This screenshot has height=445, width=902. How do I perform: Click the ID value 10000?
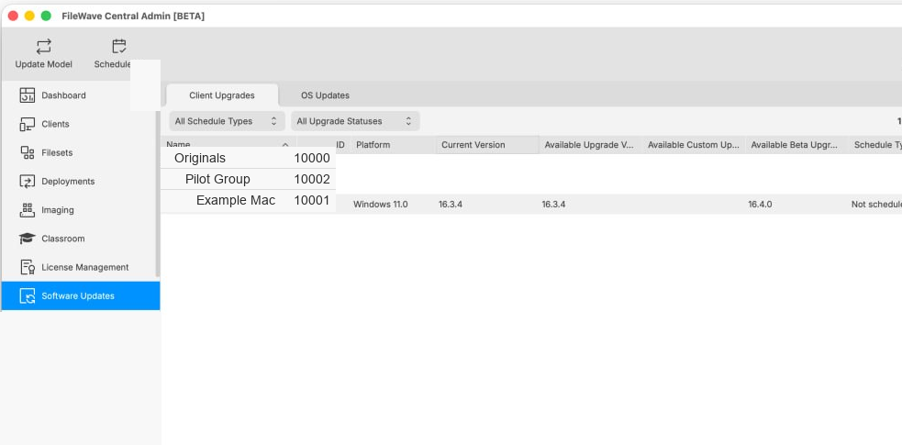tap(312, 158)
